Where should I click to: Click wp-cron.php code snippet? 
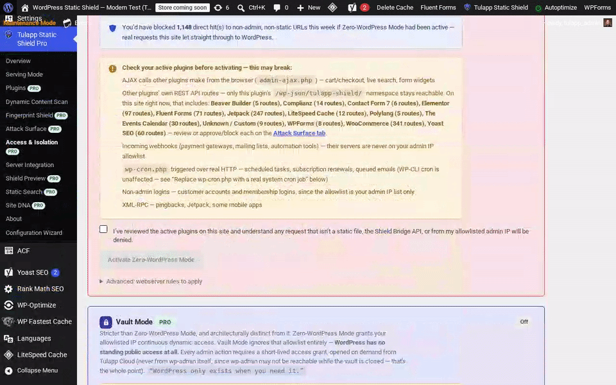point(146,169)
